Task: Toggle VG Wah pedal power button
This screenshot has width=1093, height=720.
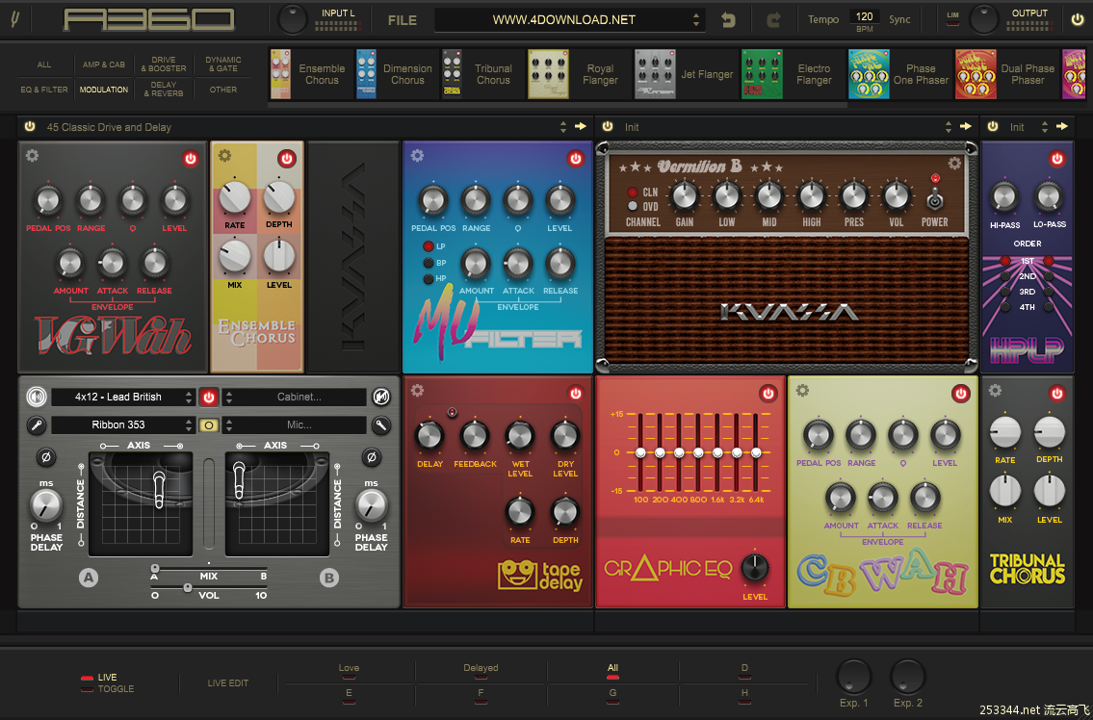Action: tap(191, 158)
